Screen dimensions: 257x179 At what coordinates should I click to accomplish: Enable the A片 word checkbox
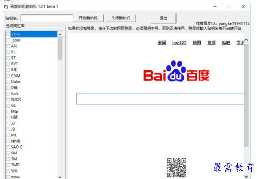(x=8, y=46)
